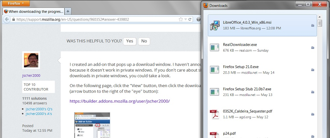Viewport: 330px width, 138px height.
Task: Maximize the Downloads window
Action: click(x=308, y=4)
